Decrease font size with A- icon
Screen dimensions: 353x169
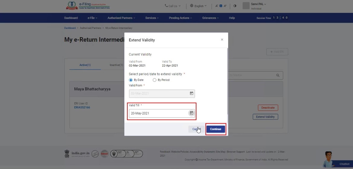pos(217,6)
